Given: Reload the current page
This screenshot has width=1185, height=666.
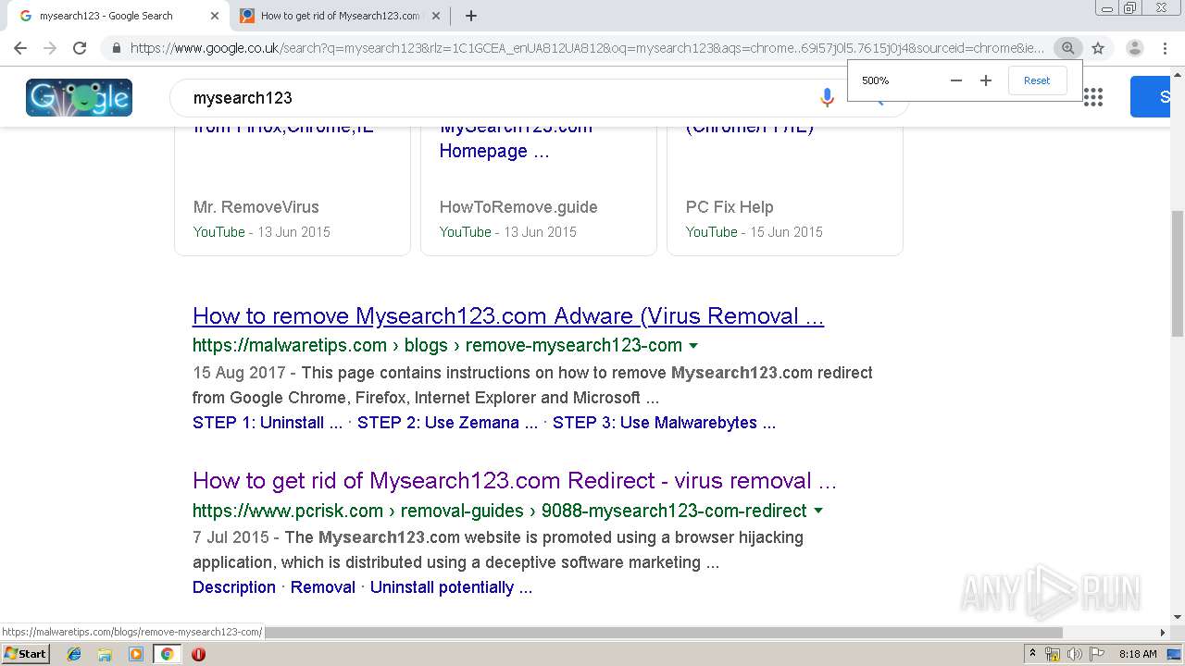Looking at the screenshot, I should click(x=80, y=48).
